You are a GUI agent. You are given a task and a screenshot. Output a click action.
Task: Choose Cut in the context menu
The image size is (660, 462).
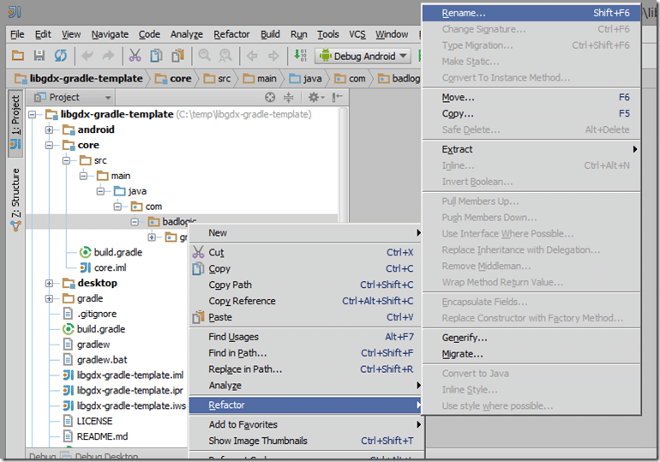pos(305,253)
